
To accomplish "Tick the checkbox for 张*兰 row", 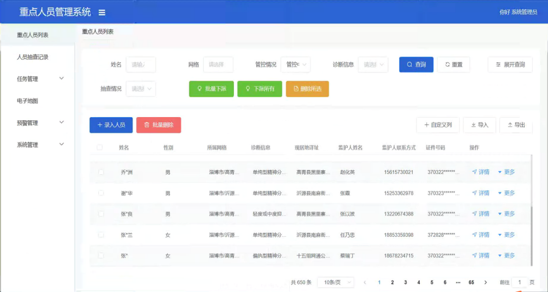I will (101, 235).
